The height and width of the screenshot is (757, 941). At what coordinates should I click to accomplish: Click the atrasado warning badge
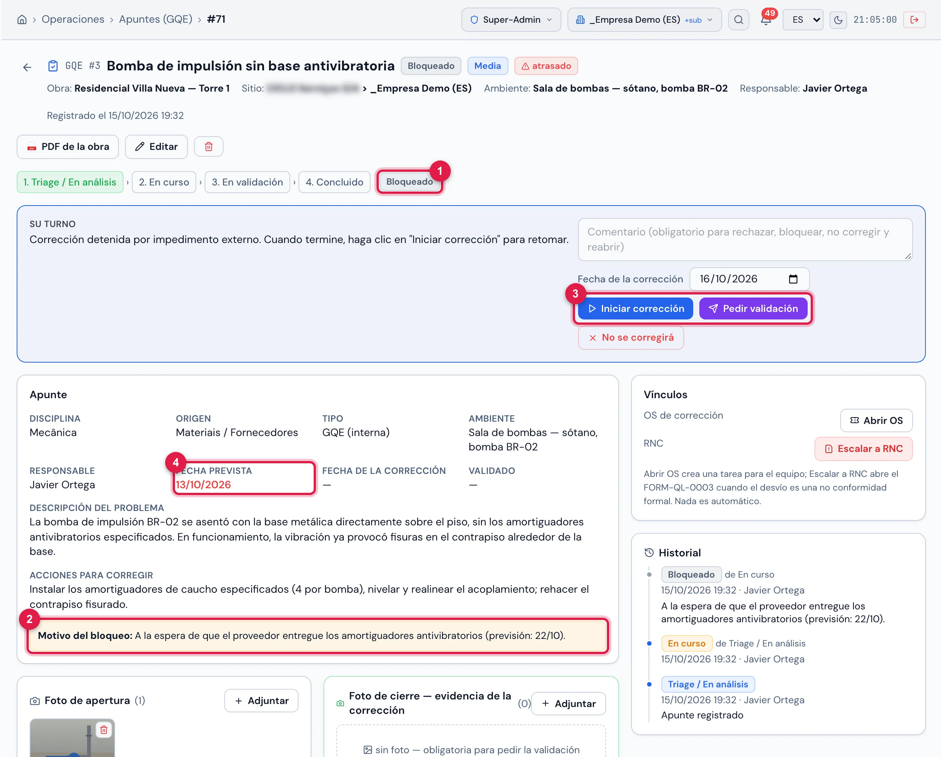(x=546, y=66)
